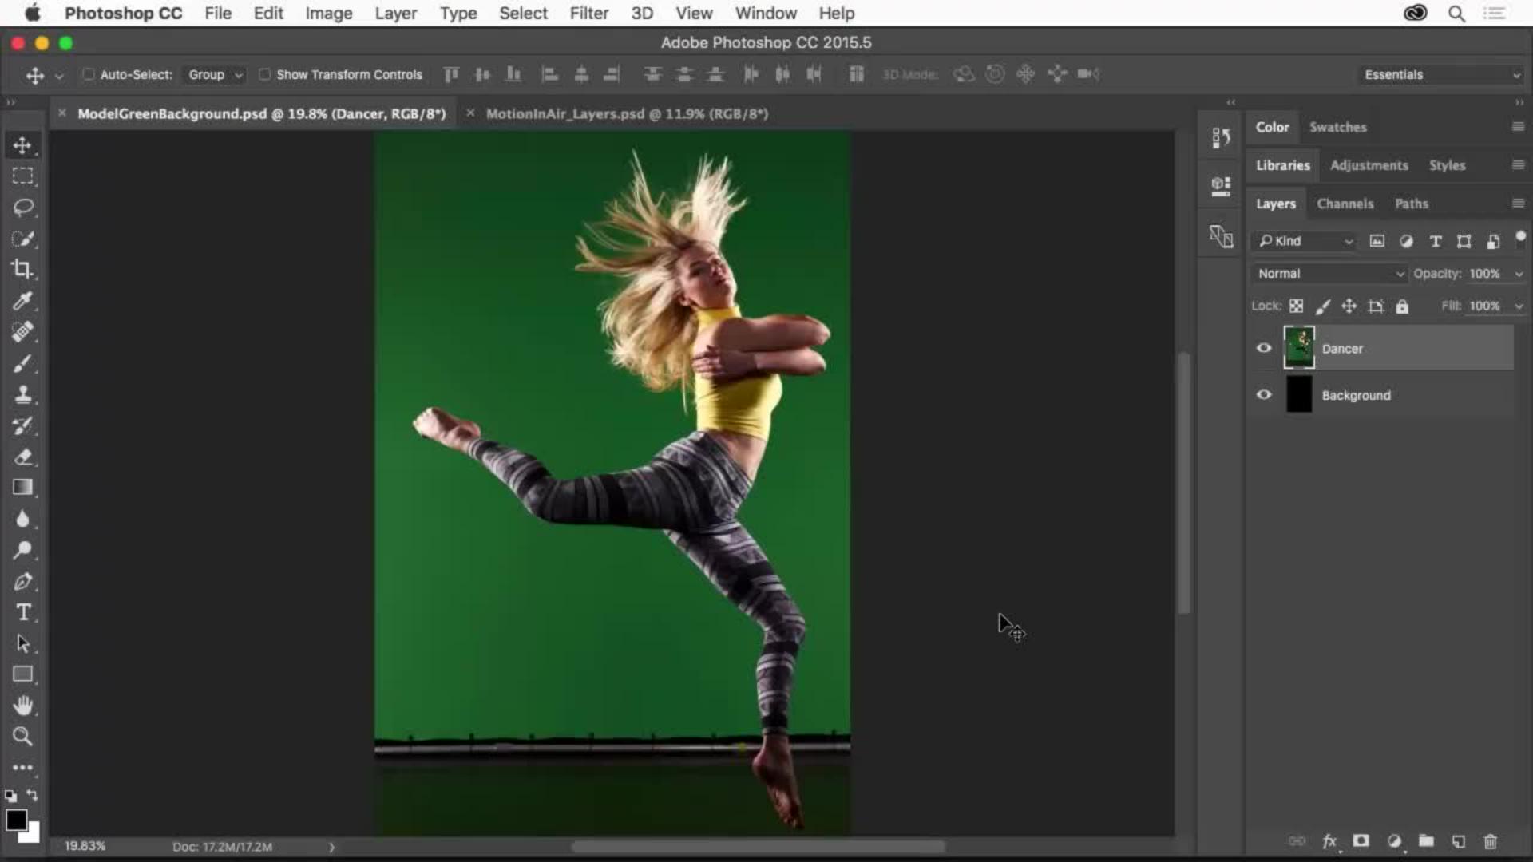Select the Clone Stamp tool
This screenshot has height=862, width=1533.
pyautogui.click(x=22, y=394)
